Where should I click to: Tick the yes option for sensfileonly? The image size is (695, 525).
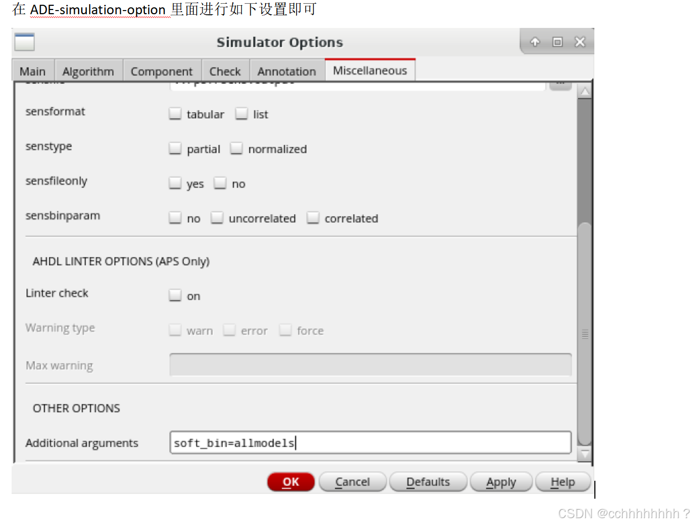(x=175, y=183)
